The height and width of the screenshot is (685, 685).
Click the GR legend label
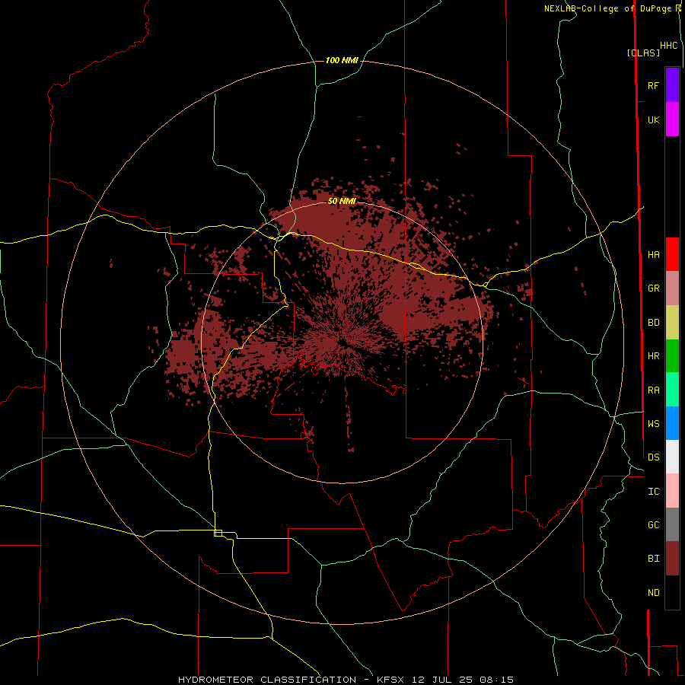pos(653,288)
